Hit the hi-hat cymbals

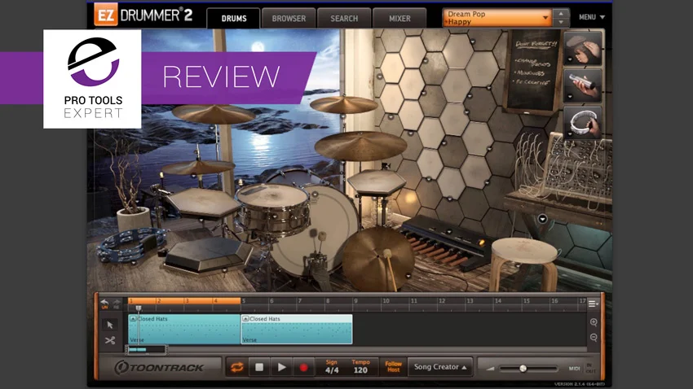click(x=197, y=168)
